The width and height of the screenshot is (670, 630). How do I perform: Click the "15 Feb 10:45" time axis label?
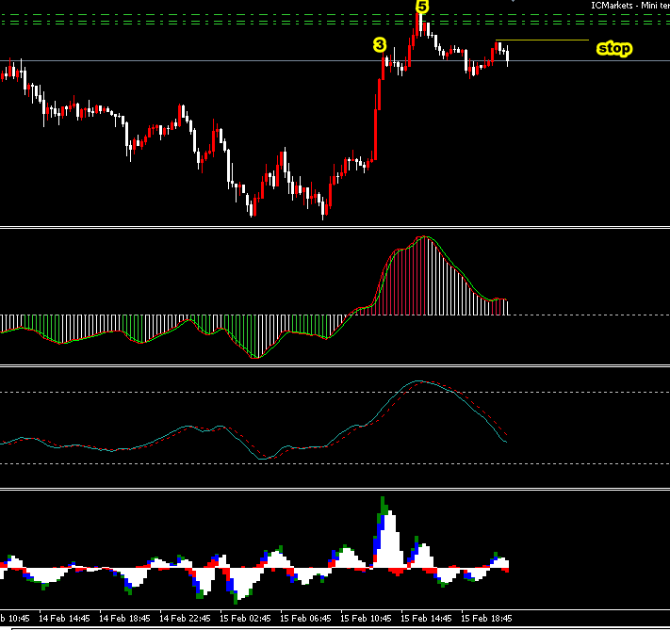click(366, 619)
